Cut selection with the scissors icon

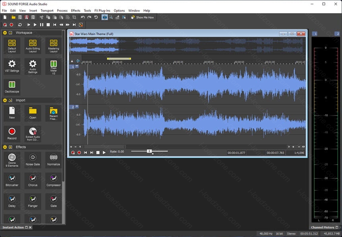pyautogui.click(x=41, y=17)
